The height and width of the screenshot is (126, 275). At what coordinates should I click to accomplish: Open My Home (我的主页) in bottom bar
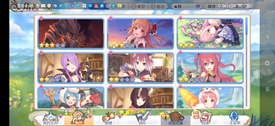50,118
